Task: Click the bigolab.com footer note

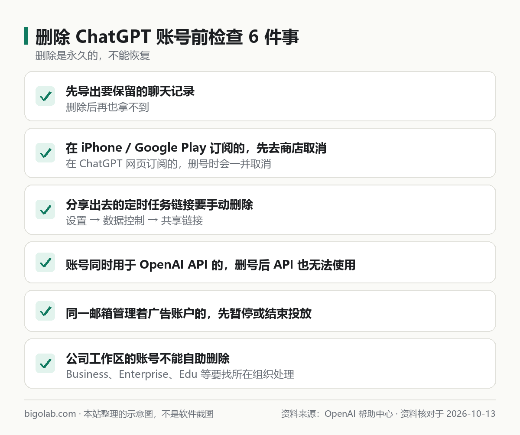Action: [x=119, y=414]
